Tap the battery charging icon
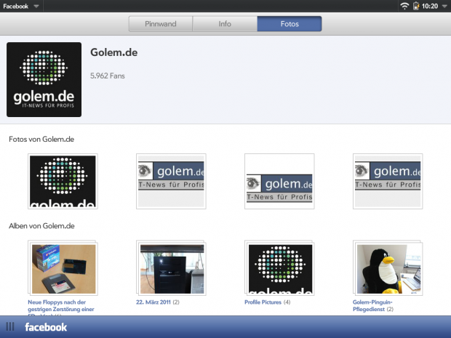Image resolution: width=451 pixels, height=338 pixels. 416,6
